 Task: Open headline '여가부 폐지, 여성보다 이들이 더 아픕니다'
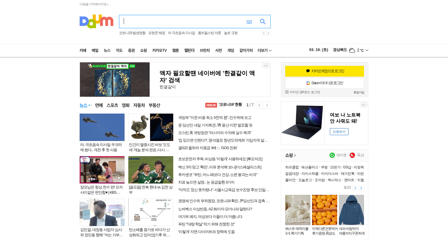coord(210,217)
